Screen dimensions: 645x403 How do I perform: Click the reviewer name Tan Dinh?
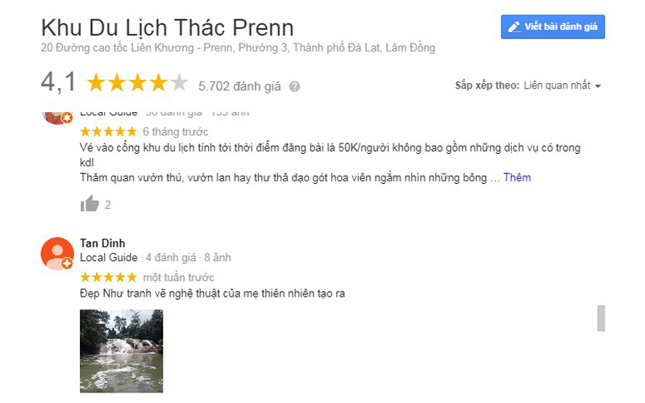click(x=102, y=243)
